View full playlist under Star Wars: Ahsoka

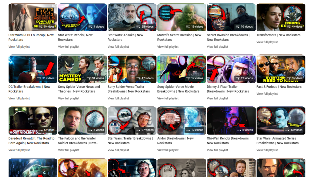tap(118, 47)
